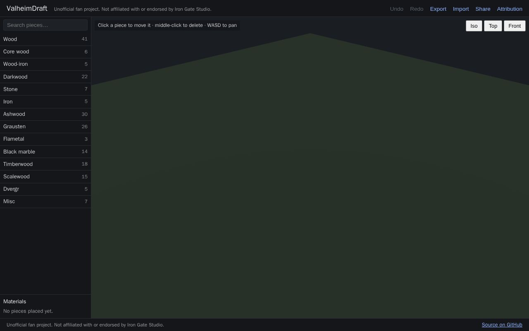529x331 pixels.
Task: Open the Share option
Action: pos(483,9)
